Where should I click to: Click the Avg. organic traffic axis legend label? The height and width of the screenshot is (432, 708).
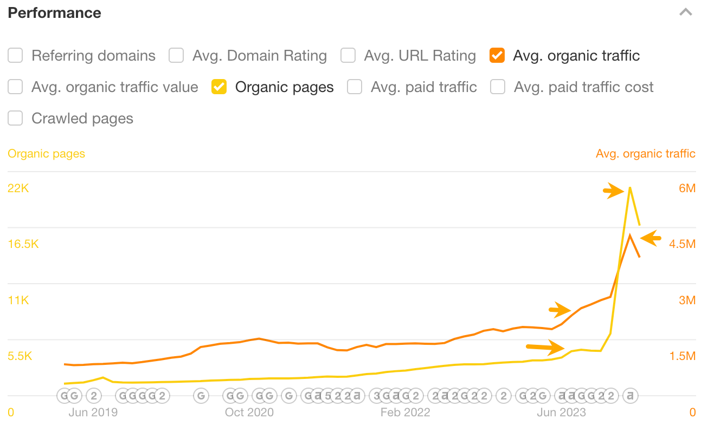click(x=645, y=153)
